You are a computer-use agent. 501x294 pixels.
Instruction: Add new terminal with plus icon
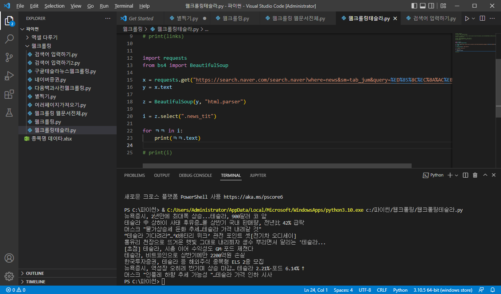[450, 175]
